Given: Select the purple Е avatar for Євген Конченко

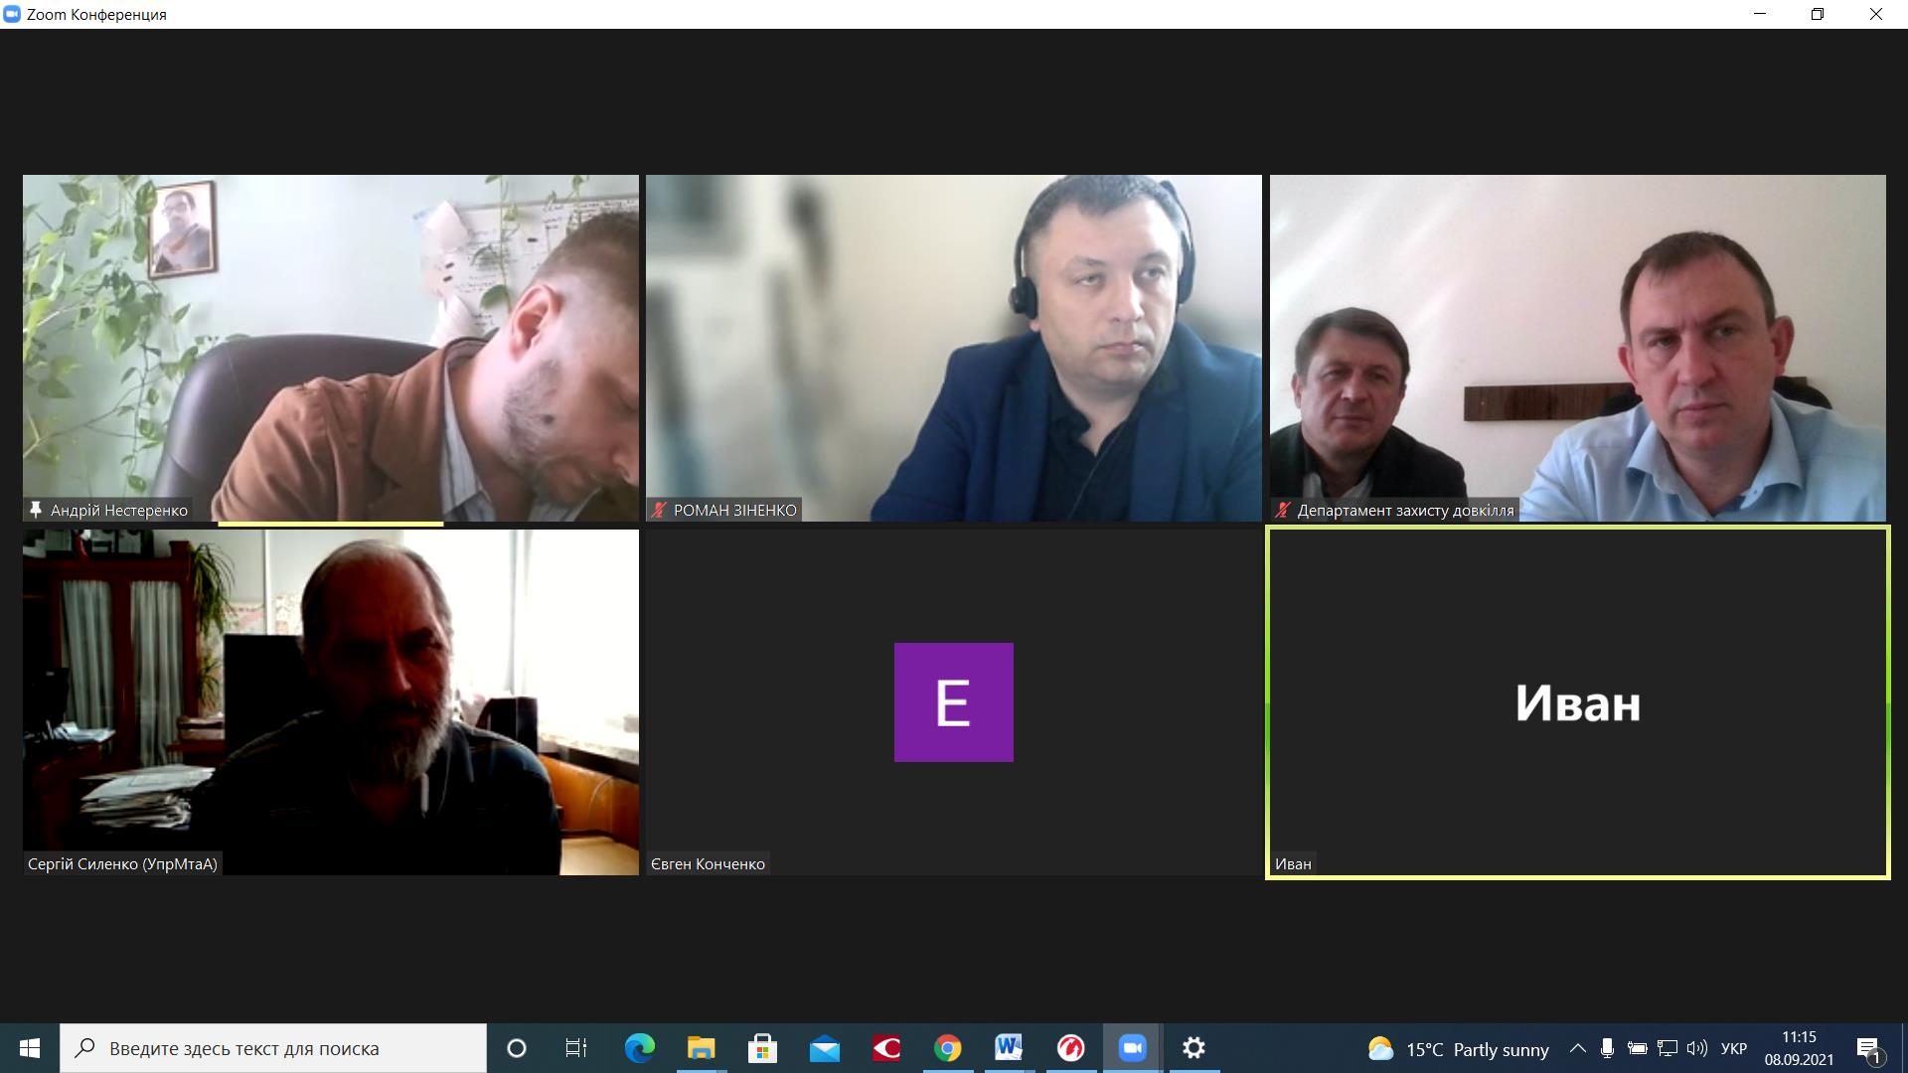Looking at the screenshot, I should tap(954, 702).
